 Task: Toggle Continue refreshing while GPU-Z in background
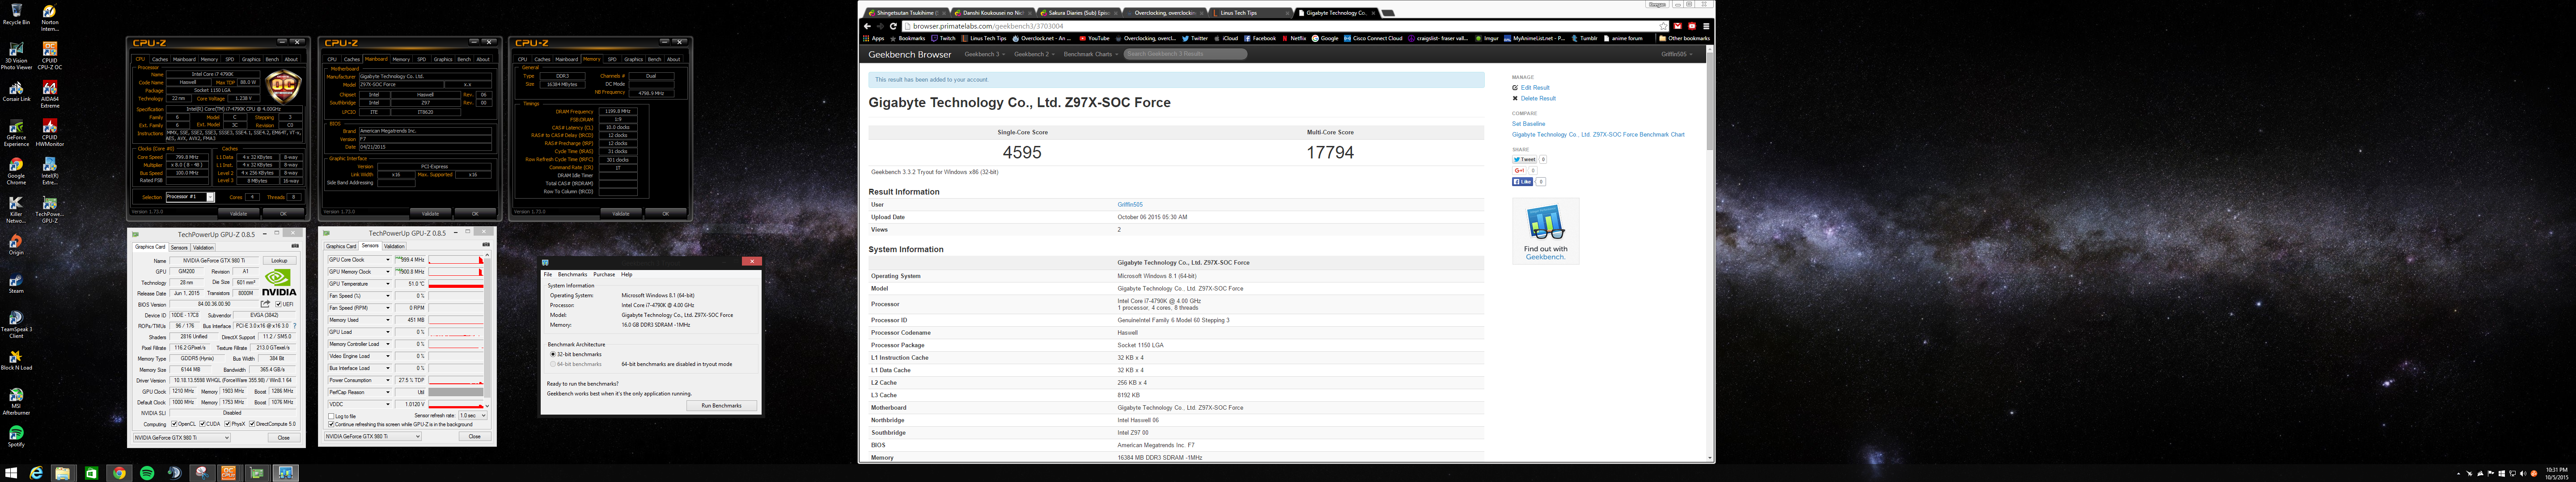(332, 424)
